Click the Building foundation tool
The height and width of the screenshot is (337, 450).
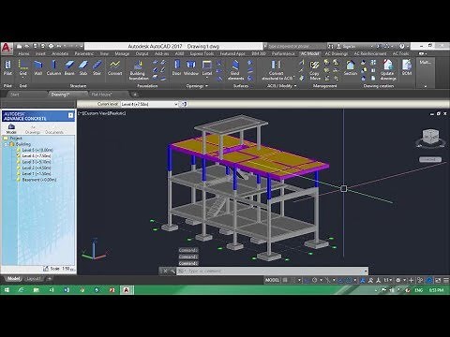pos(138,70)
